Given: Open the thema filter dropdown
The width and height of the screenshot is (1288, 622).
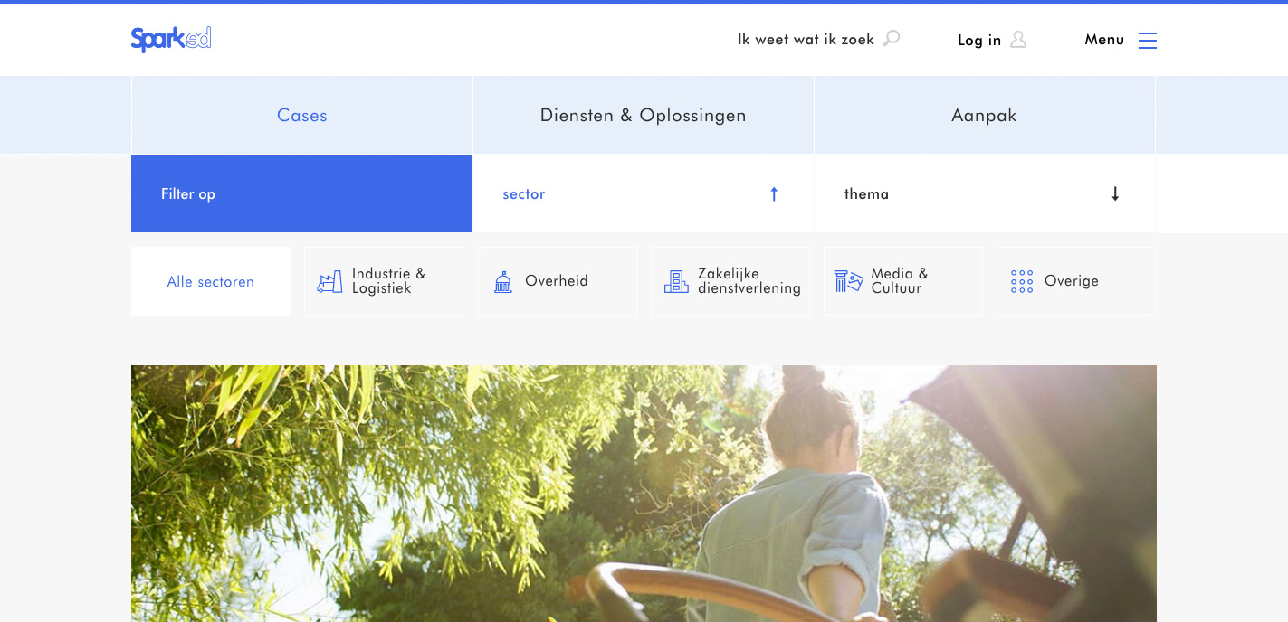Looking at the screenshot, I should 985,193.
